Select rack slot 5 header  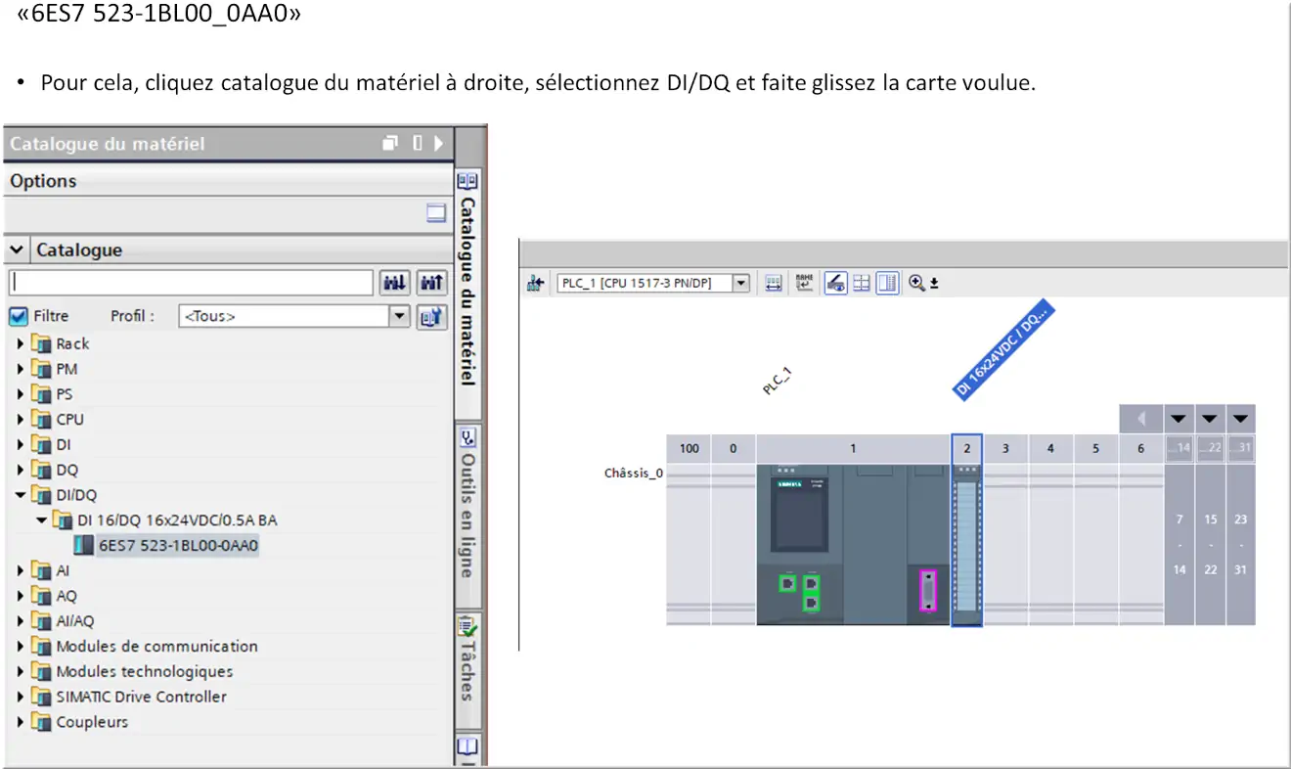(x=1095, y=449)
